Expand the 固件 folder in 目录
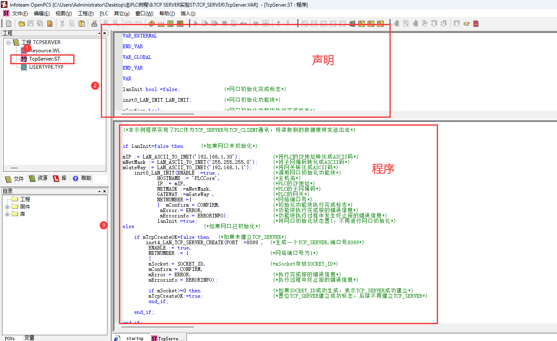 [7, 206]
